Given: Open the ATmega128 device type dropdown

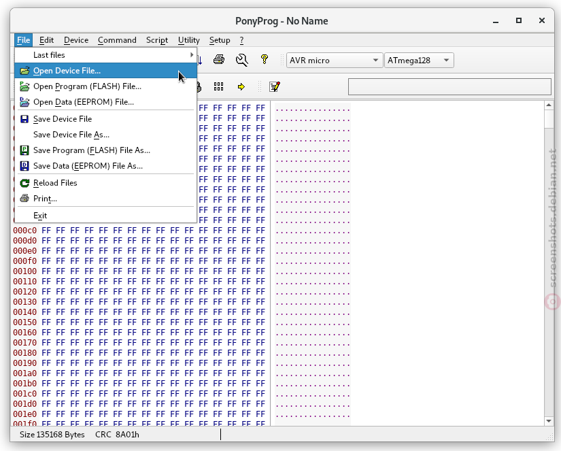Looking at the screenshot, I should click(419, 60).
